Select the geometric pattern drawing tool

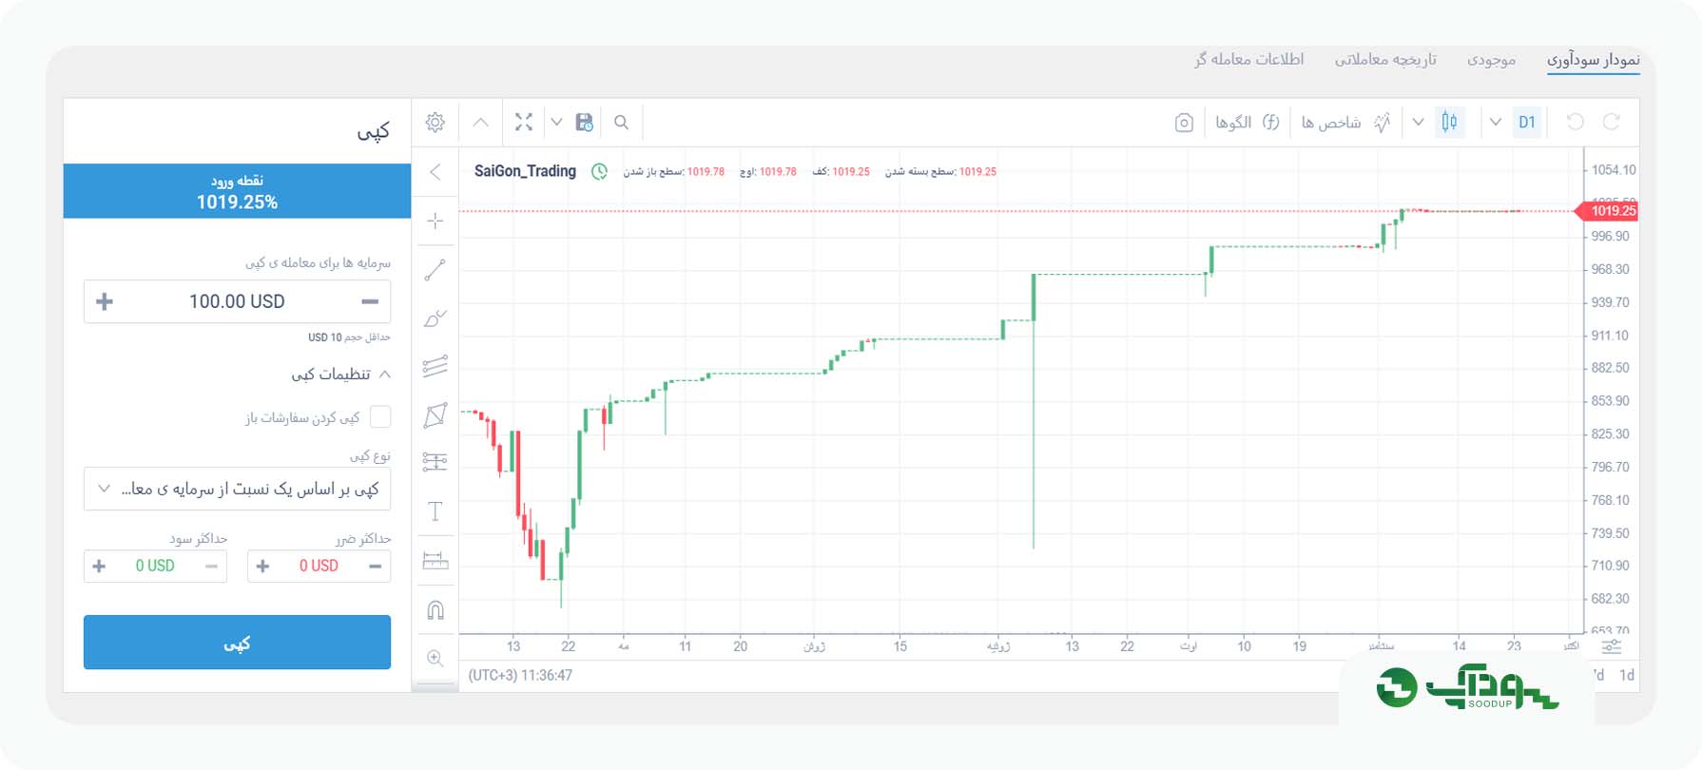pos(435,415)
